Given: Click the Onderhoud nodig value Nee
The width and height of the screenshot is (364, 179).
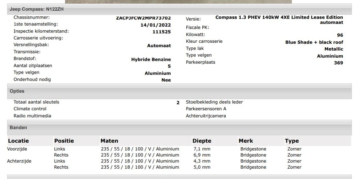Looking at the screenshot, I should 166,80.
